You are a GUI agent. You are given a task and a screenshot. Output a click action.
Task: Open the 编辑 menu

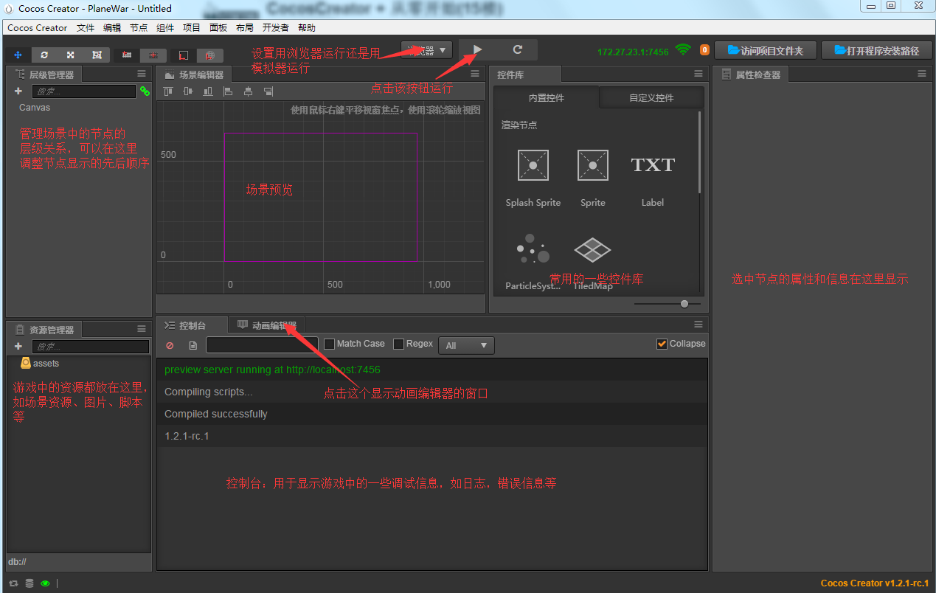point(112,28)
